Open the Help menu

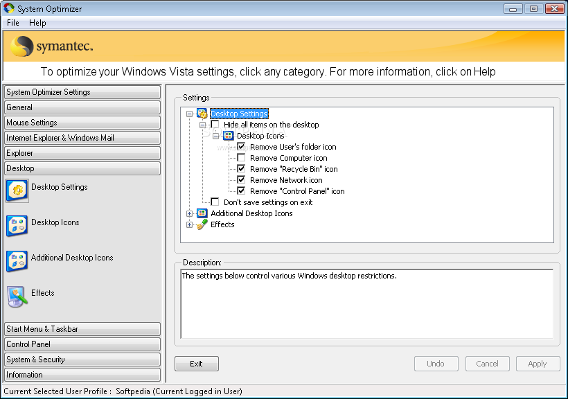pos(37,23)
